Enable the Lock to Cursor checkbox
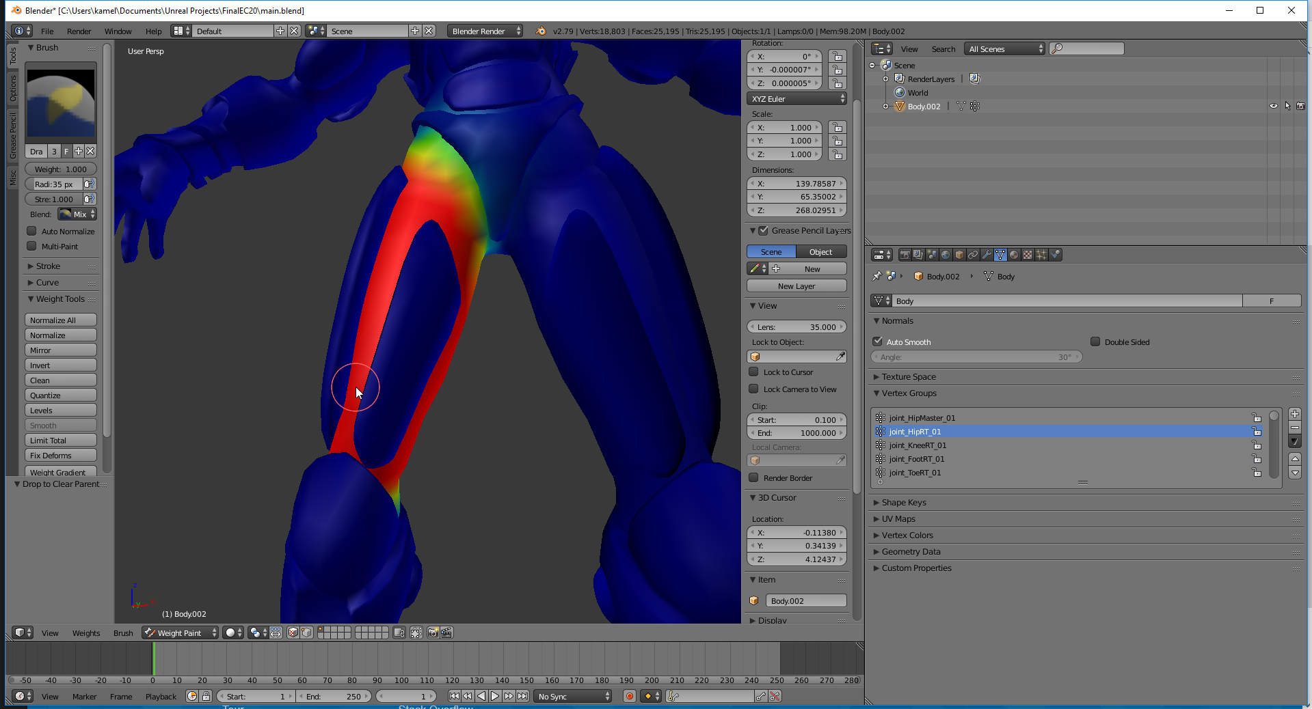Image resolution: width=1312 pixels, height=709 pixels. click(753, 372)
